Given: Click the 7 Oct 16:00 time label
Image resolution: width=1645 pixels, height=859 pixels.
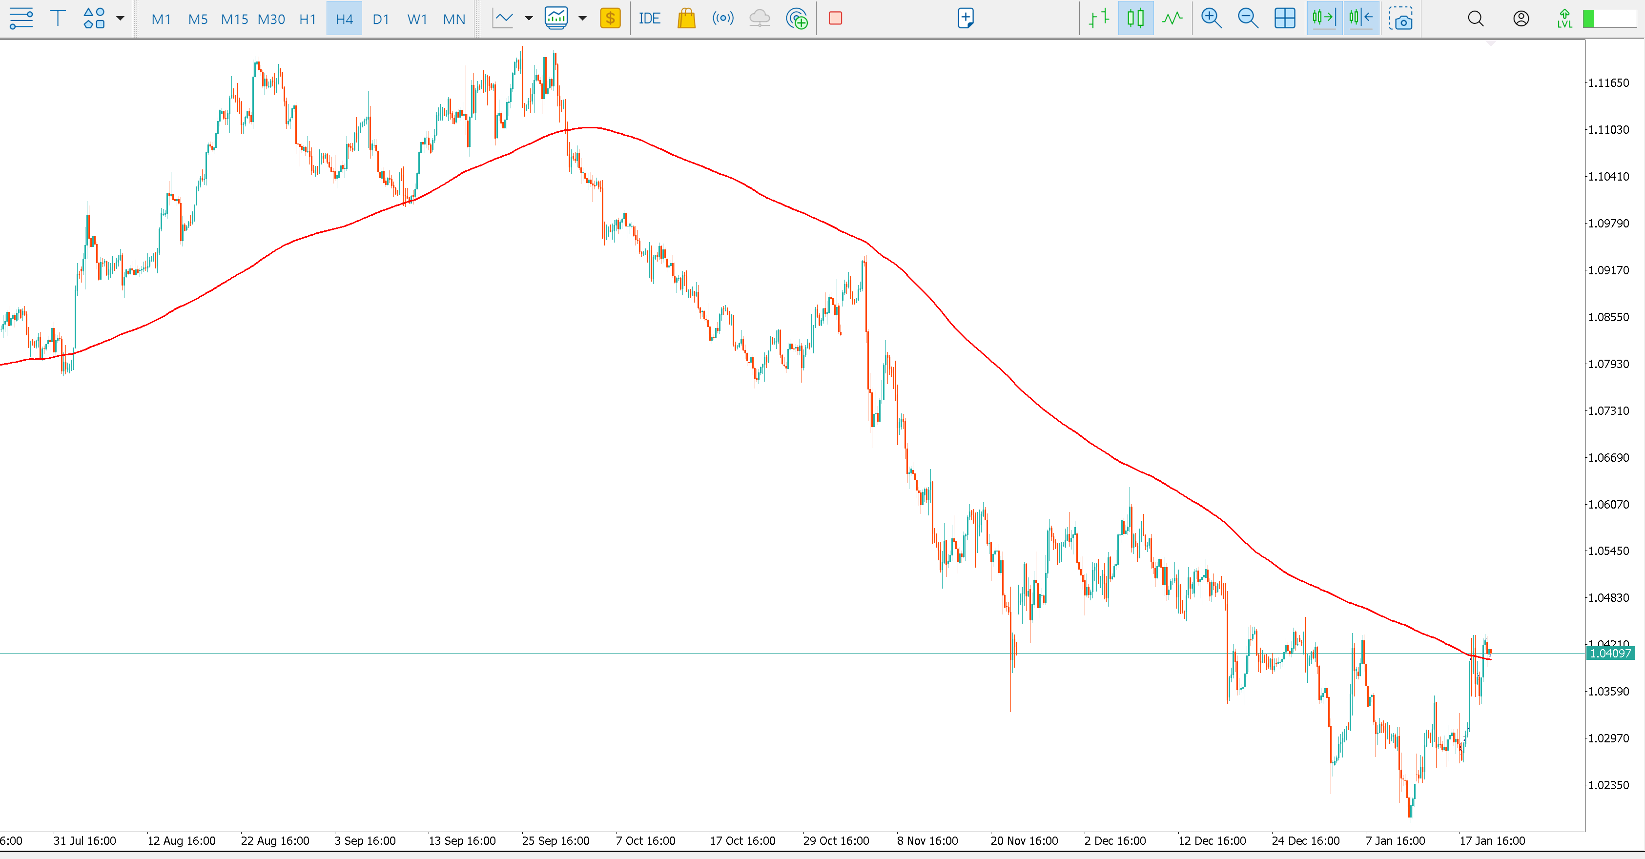Looking at the screenshot, I should [x=646, y=841].
